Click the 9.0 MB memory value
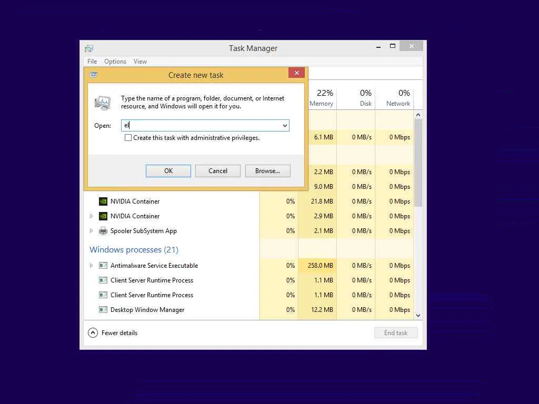Viewport: 539px width, 404px height. pyautogui.click(x=324, y=187)
